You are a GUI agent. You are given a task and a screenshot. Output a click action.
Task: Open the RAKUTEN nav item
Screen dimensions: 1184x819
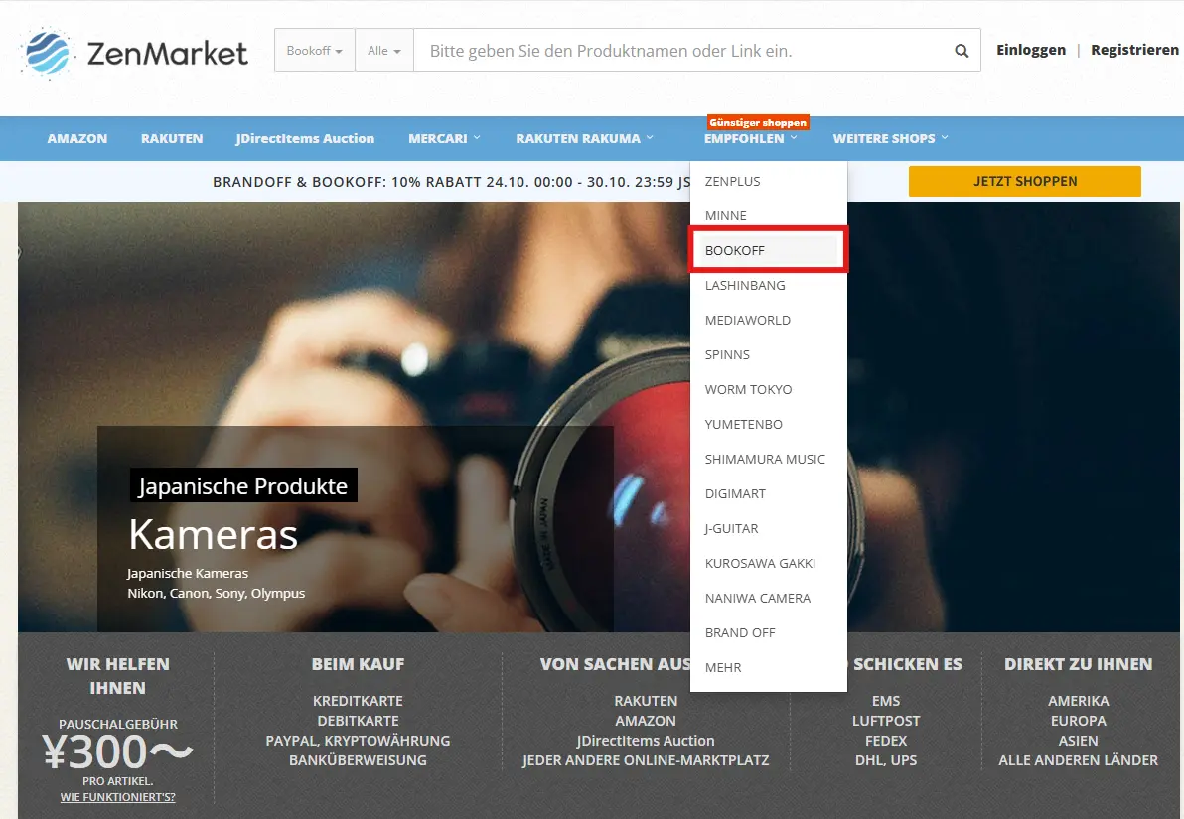coord(172,139)
